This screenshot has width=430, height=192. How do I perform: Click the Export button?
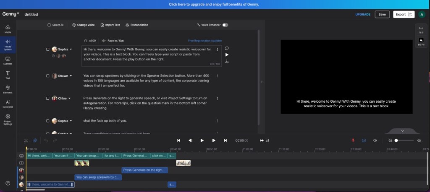tap(404, 15)
